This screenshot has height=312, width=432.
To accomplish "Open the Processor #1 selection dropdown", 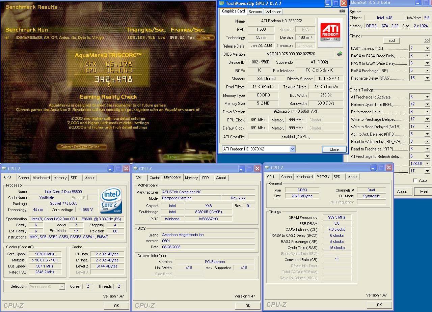I will click(62, 286).
